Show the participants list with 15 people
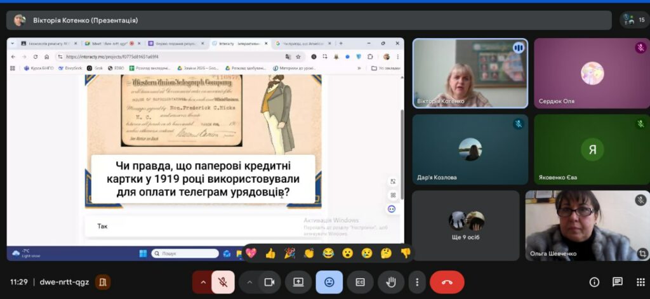 633,20
